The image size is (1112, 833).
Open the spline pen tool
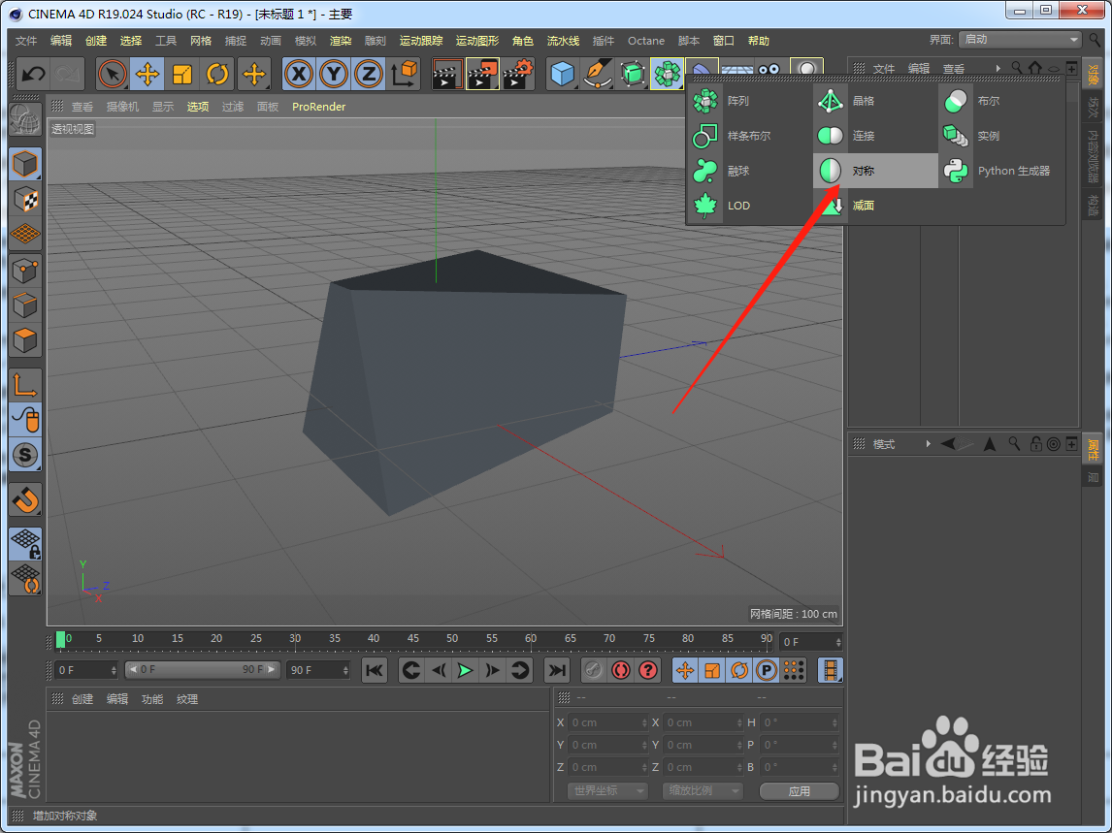597,74
